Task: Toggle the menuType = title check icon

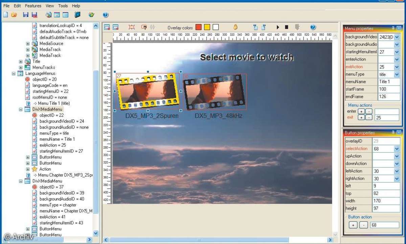Action: 35,133
